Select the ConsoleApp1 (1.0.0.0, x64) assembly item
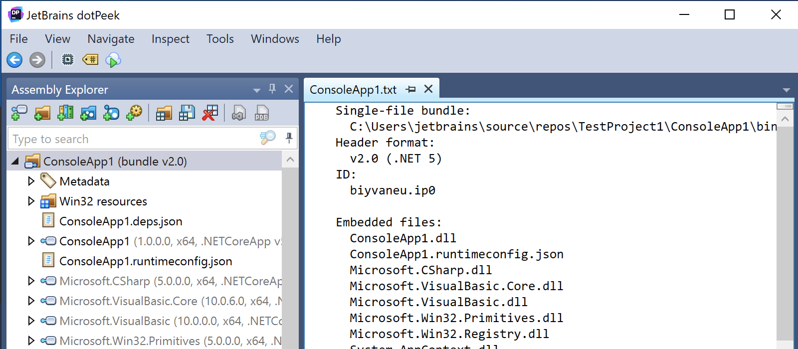 tap(171, 241)
